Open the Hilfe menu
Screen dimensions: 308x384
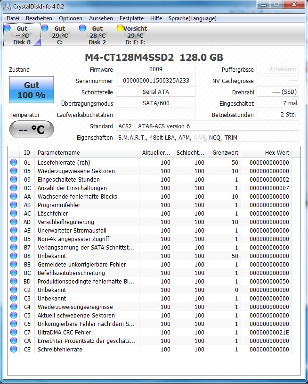pos(156,18)
